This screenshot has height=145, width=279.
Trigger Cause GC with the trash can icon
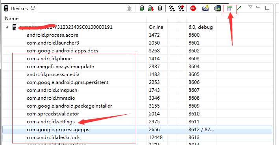(160, 8)
